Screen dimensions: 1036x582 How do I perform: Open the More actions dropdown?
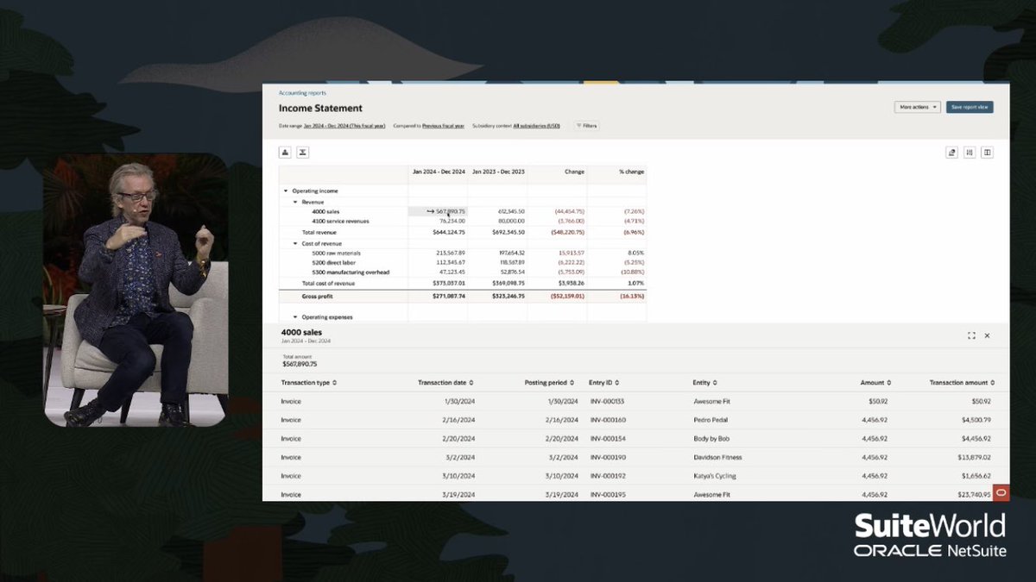917,107
